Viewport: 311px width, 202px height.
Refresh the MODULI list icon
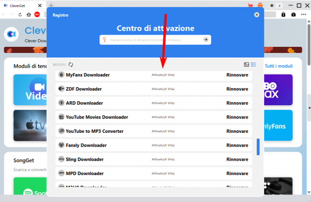(x=71, y=65)
